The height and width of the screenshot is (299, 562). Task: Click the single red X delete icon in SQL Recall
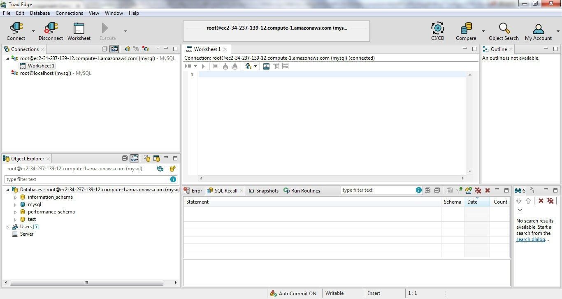click(x=488, y=190)
